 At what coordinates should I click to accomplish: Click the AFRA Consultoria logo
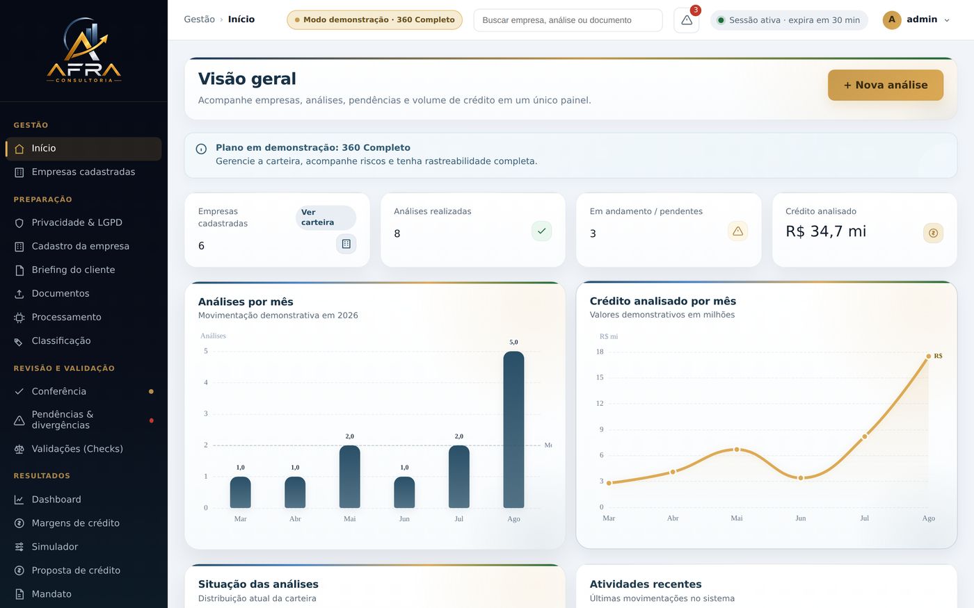83,50
